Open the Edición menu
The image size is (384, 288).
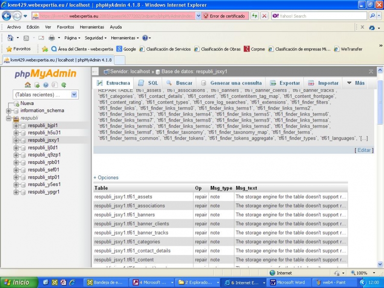coord(33,27)
